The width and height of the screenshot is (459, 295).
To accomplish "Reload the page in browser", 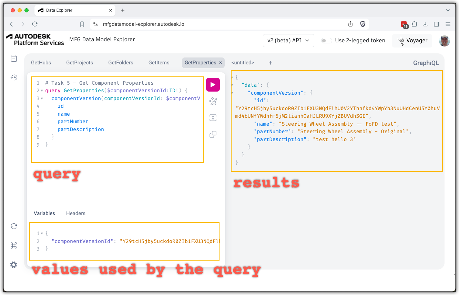I will click(x=34, y=24).
